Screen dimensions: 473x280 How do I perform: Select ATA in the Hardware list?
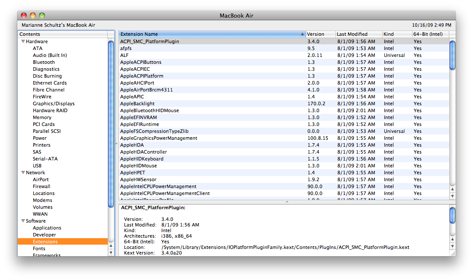click(38, 48)
